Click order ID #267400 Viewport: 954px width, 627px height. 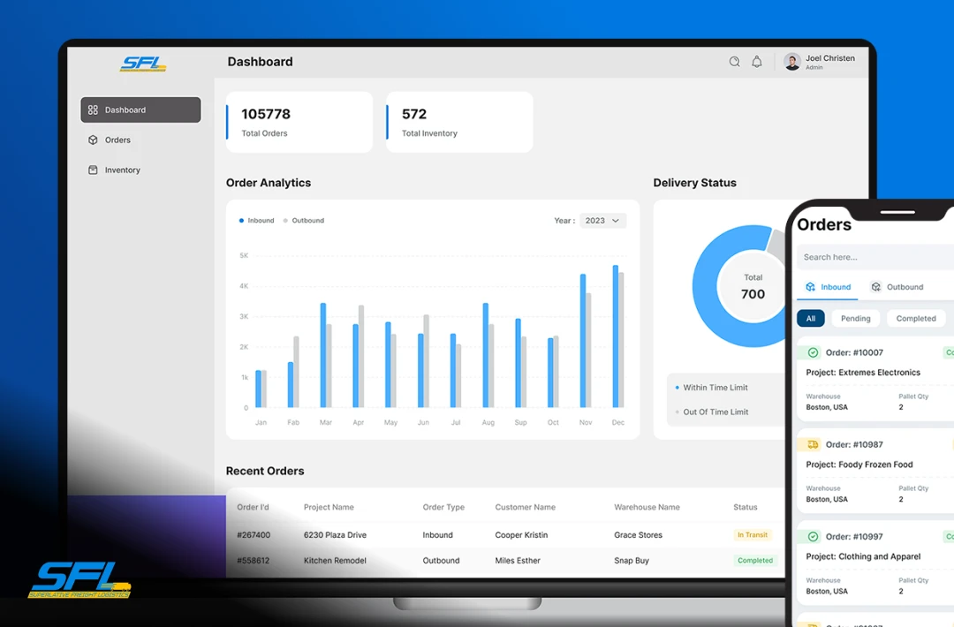point(254,535)
